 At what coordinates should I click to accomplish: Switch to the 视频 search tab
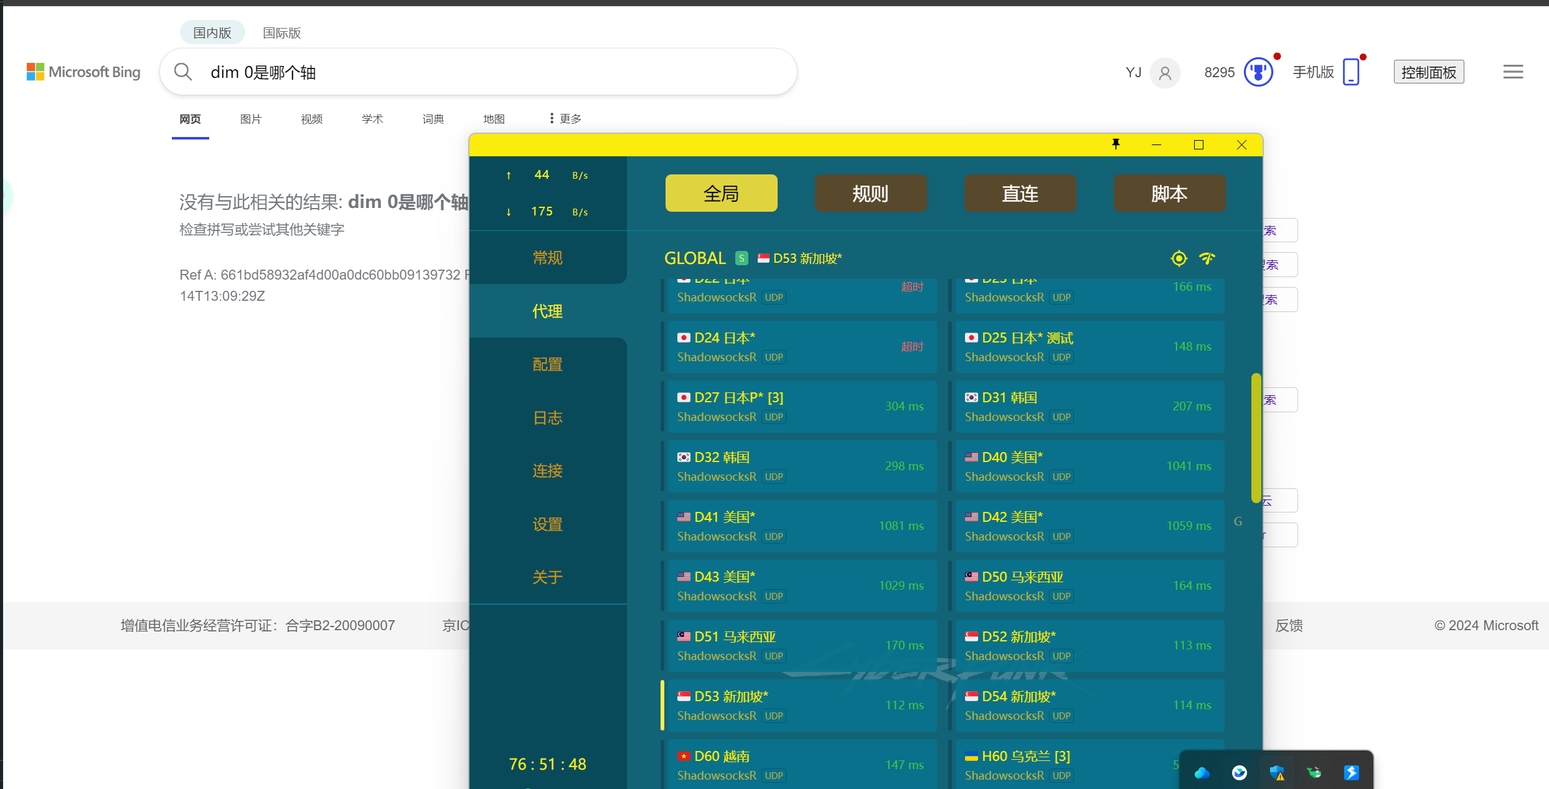click(x=312, y=119)
